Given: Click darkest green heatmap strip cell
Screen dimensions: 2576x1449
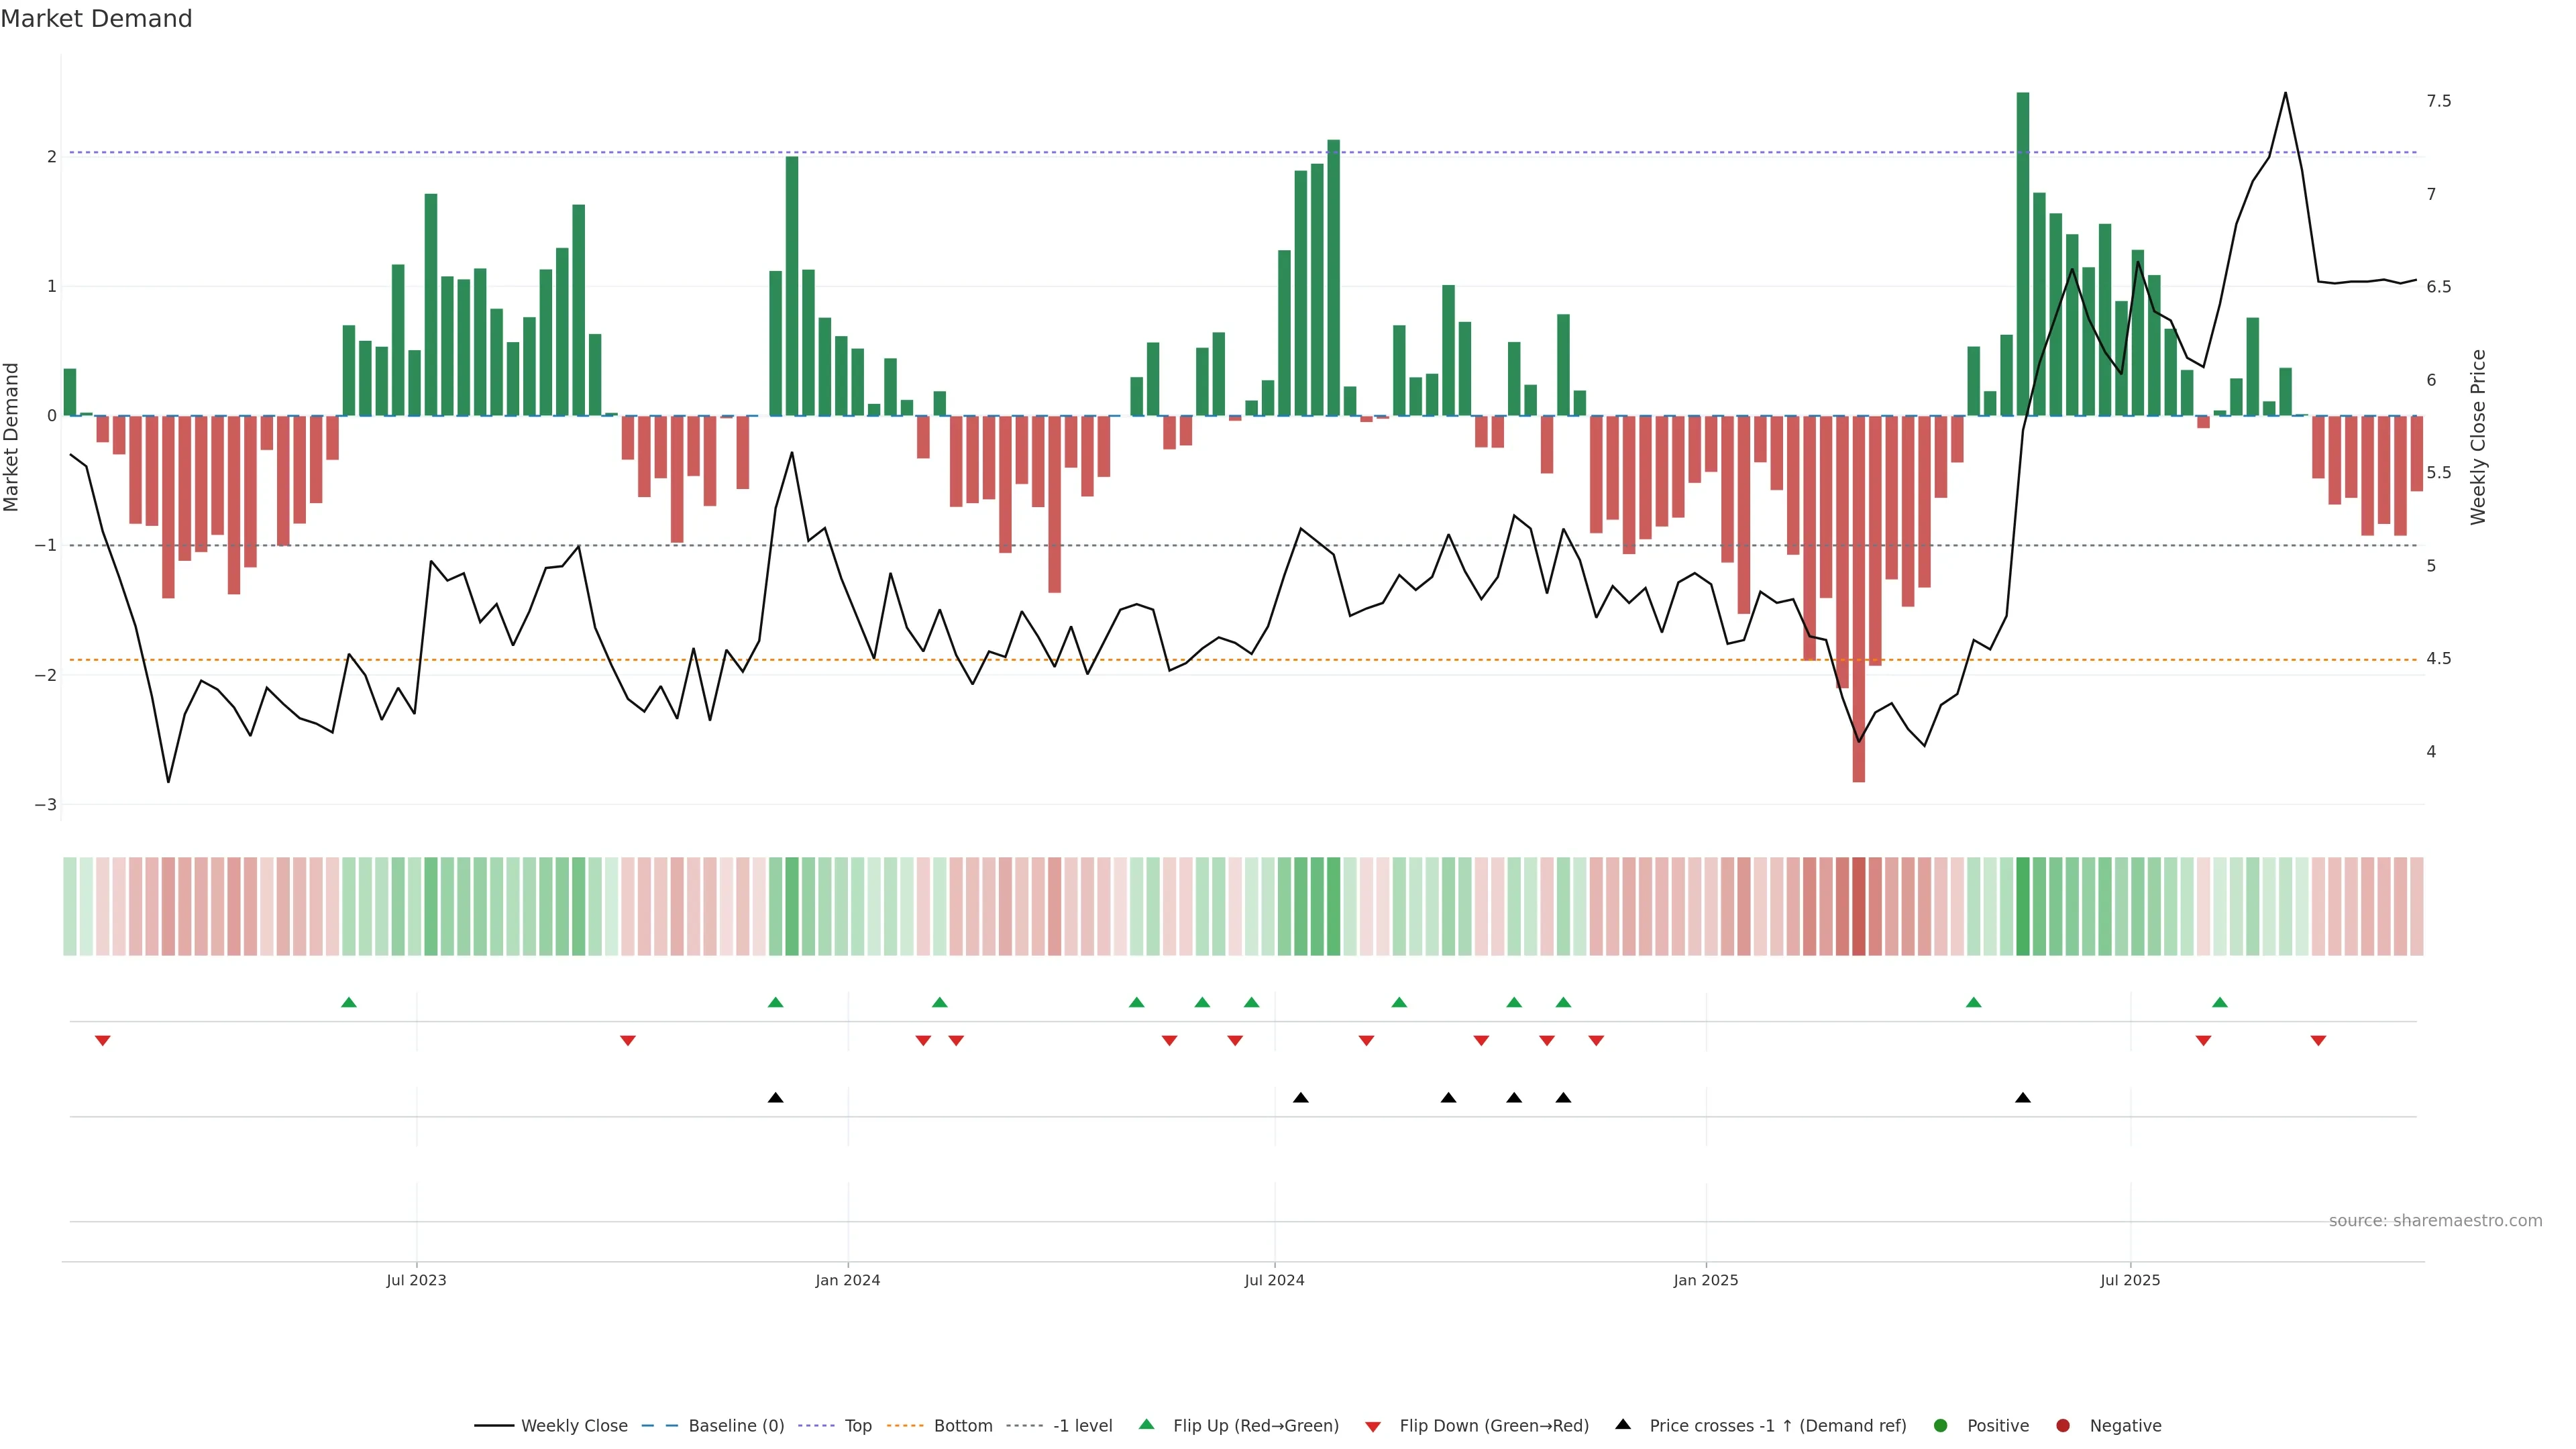Looking at the screenshot, I should pos(2023,906).
